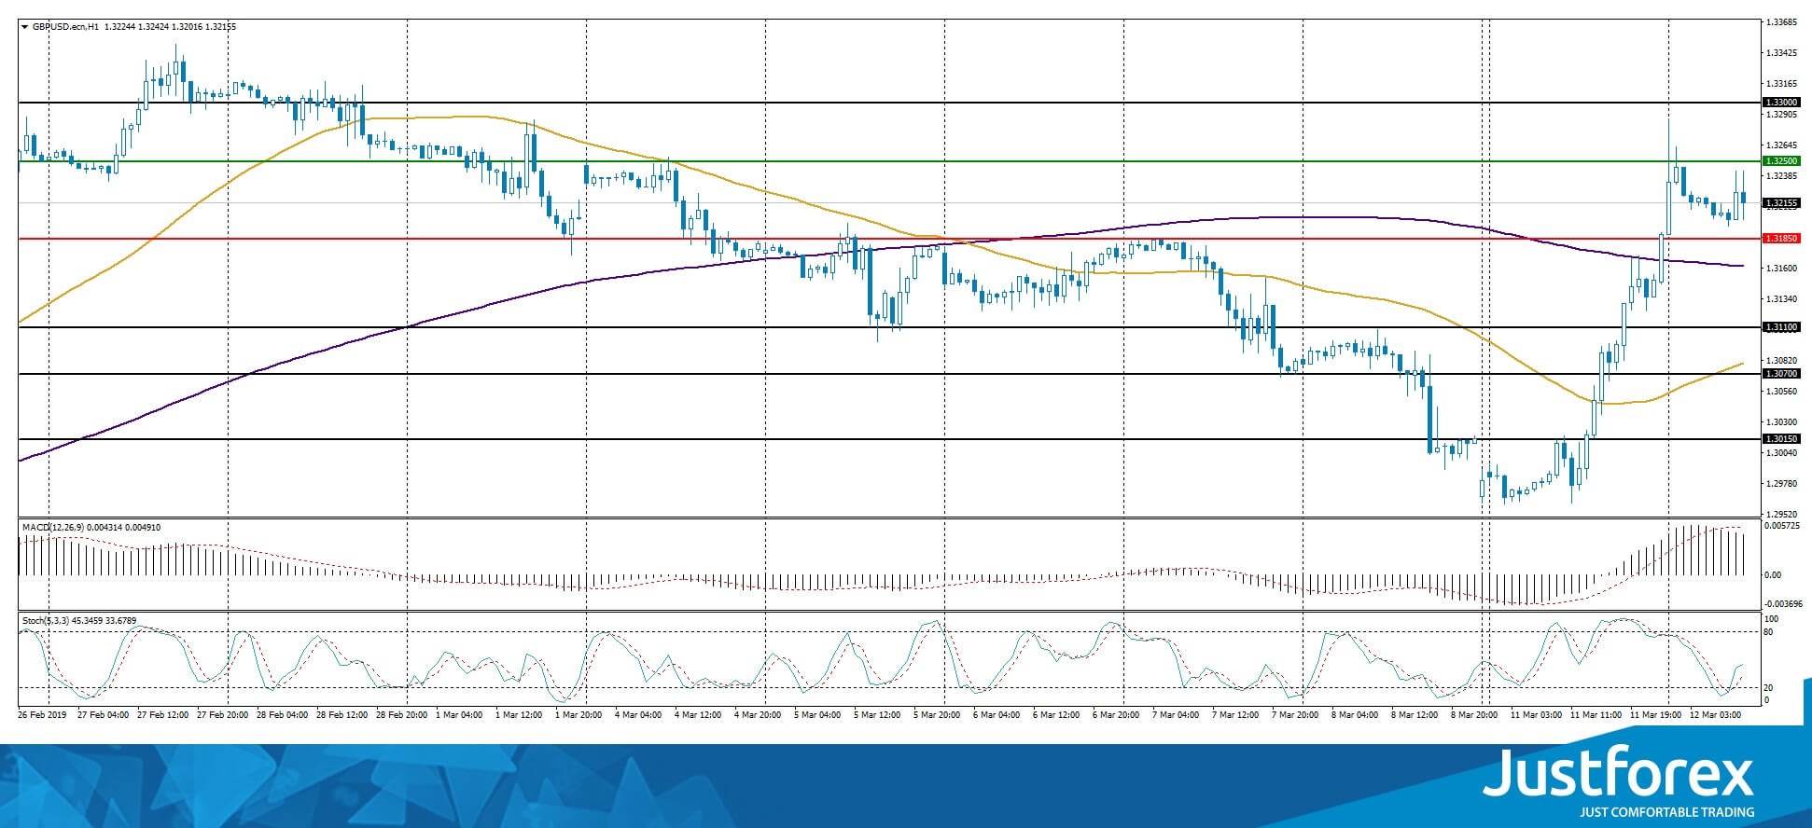
Task: Click the 1 Mar 12:00 time label
Action: (519, 715)
